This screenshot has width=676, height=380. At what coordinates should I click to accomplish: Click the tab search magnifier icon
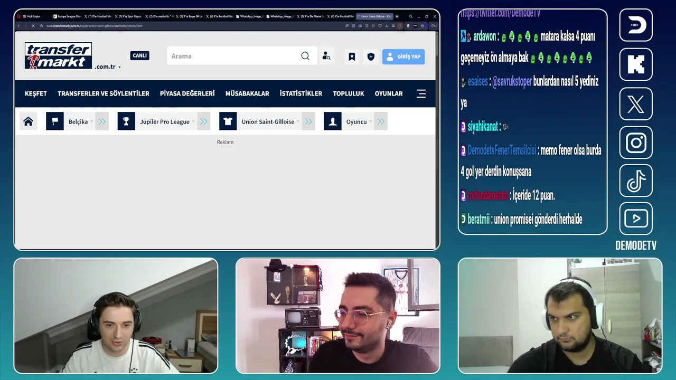[411, 16]
